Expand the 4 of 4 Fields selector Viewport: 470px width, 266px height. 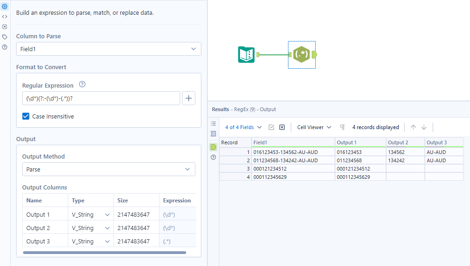(x=243, y=127)
